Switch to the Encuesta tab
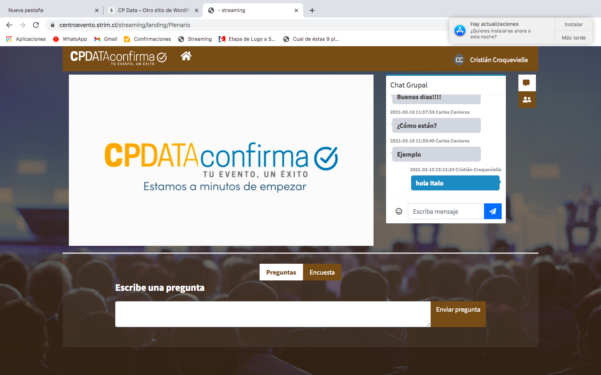This screenshot has height=375, width=601. pyautogui.click(x=322, y=272)
